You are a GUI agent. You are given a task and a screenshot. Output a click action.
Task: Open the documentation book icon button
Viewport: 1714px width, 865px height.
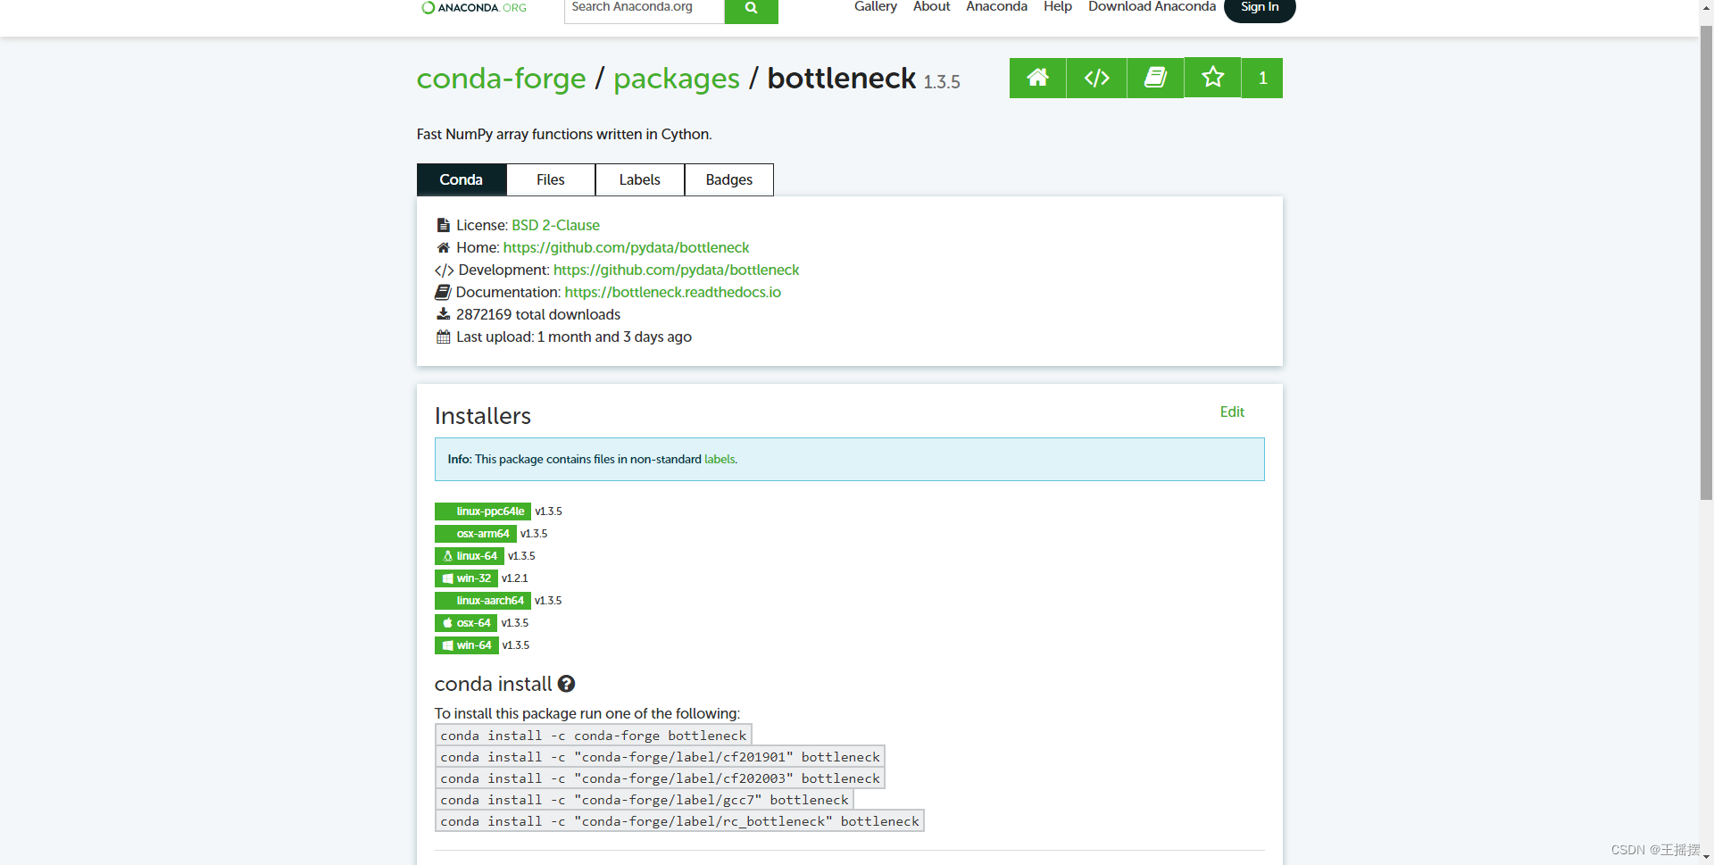(1155, 78)
